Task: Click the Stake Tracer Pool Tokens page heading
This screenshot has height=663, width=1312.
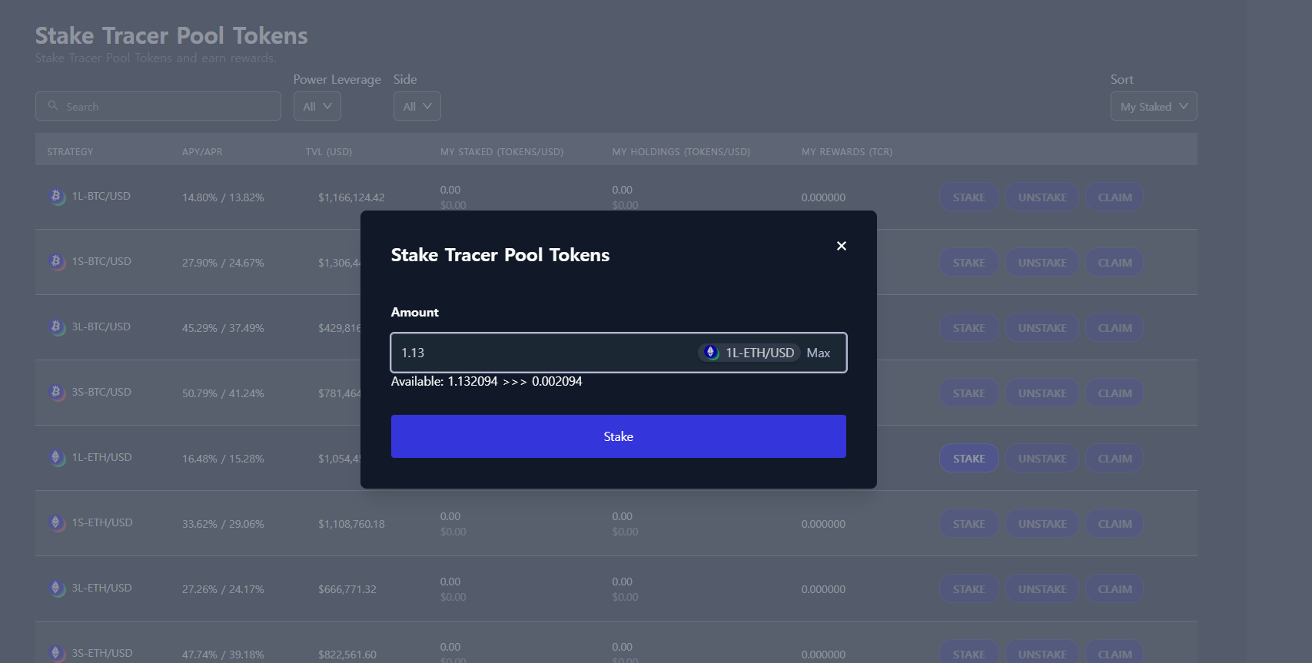Action: coord(171,35)
